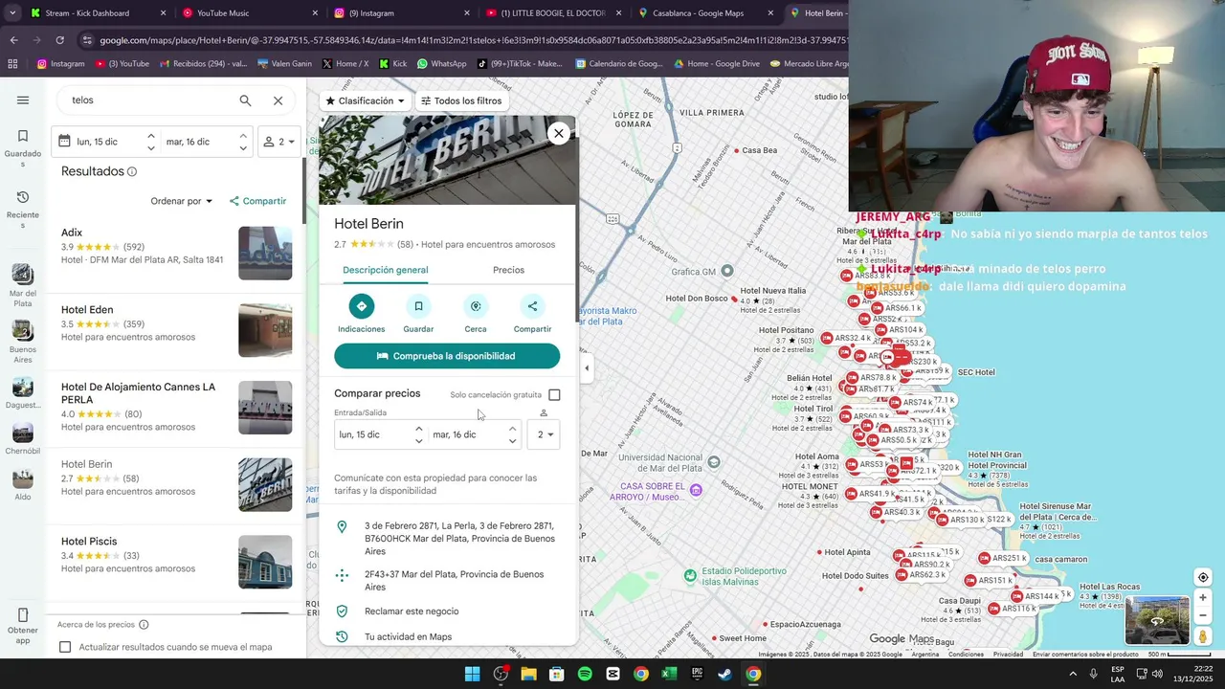Reload the page with browser refresh icon

[x=59, y=40]
